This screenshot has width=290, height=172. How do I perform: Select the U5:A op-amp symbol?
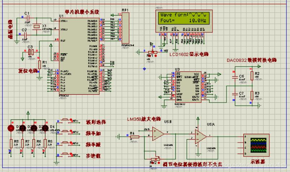201,137
